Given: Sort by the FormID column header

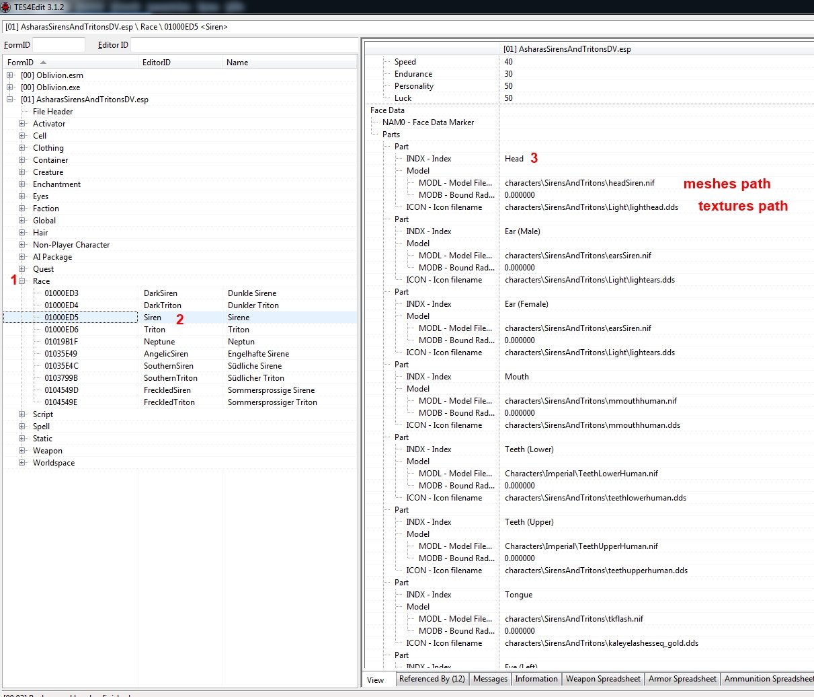Looking at the screenshot, I should point(71,63).
